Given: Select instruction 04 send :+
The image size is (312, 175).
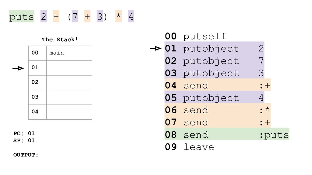Looking at the screenshot, I should [218, 85].
